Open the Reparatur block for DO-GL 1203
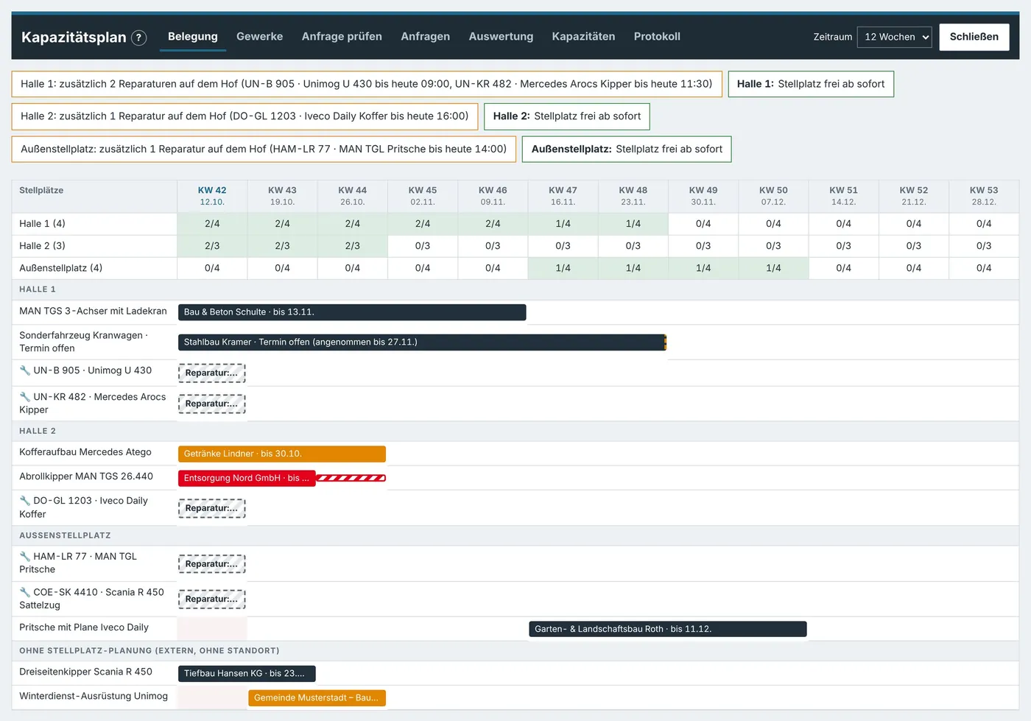1031x721 pixels. click(x=212, y=508)
